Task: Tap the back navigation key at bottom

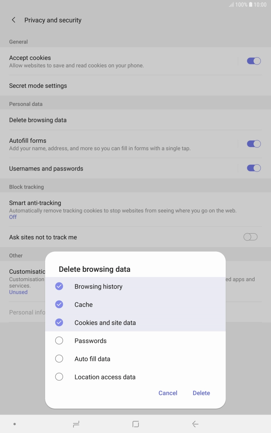Action: click(195, 424)
